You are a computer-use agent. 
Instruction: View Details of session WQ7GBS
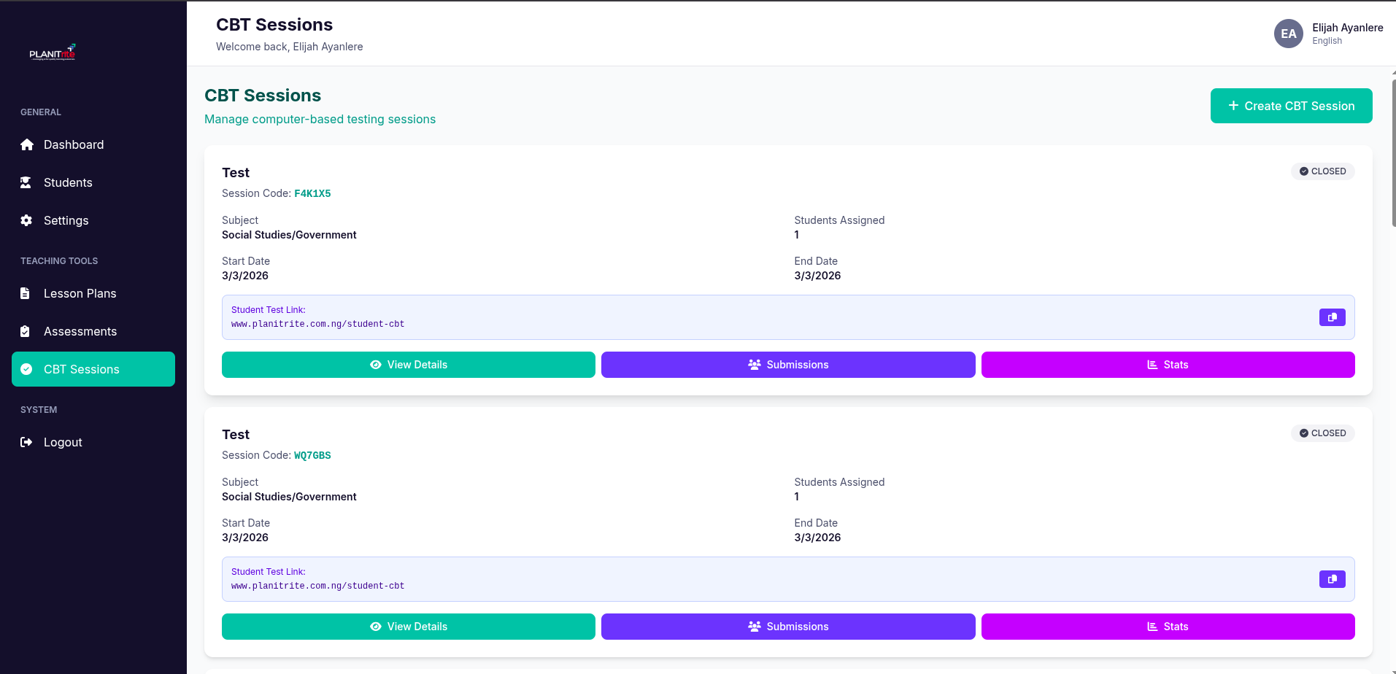coord(408,627)
